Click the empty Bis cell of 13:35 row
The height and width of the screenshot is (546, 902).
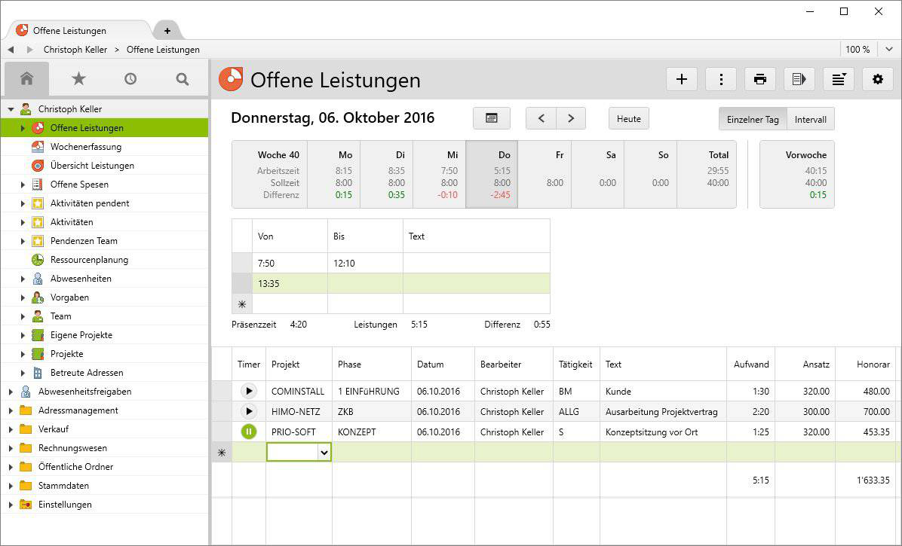click(365, 283)
